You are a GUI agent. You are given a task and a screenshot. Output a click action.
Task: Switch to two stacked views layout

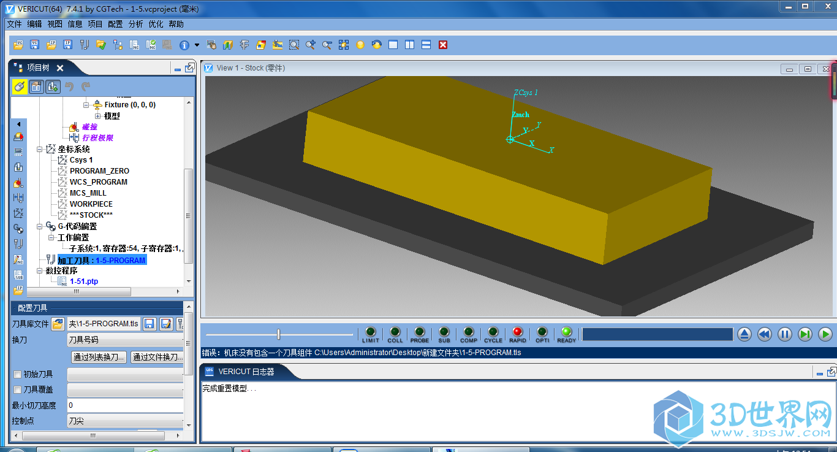(426, 45)
